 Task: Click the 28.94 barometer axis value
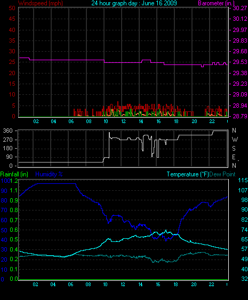click(240, 106)
